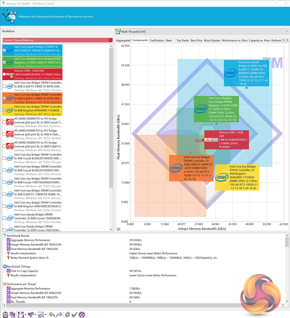The image size is (290, 318).
Task: Open the gears options dropdown arrow
Action: pos(35,315)
